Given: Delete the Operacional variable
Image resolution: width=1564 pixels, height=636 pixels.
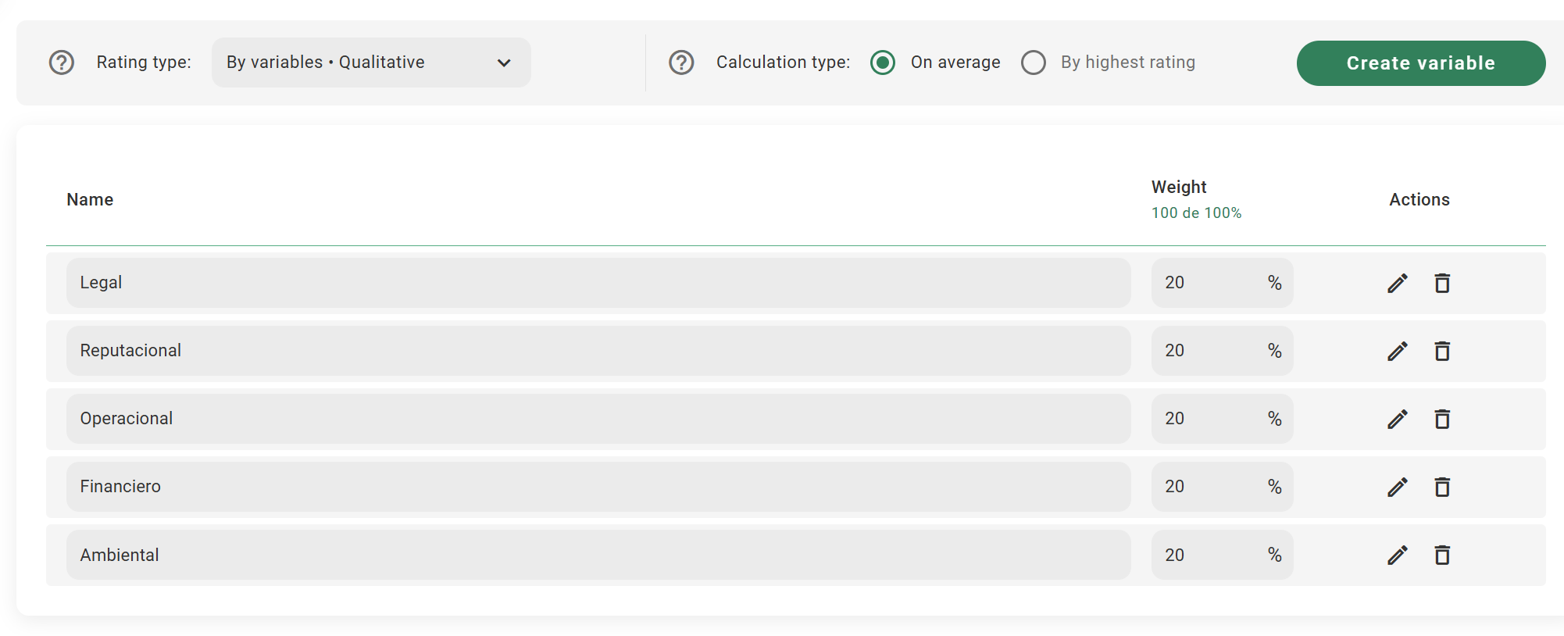Looking at the screenshot, I should 1442,419.
